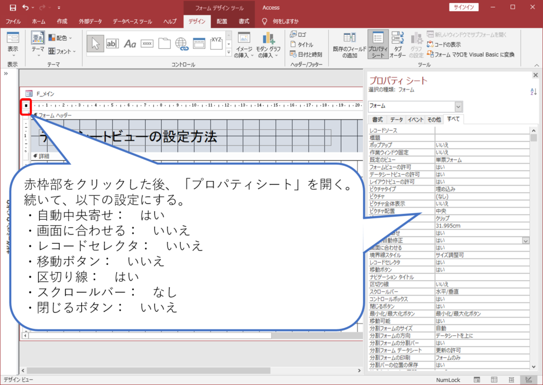This screenshot has width=543, height=385.
Task: Click the 区切り線 value いいえ
Action: 482,284
